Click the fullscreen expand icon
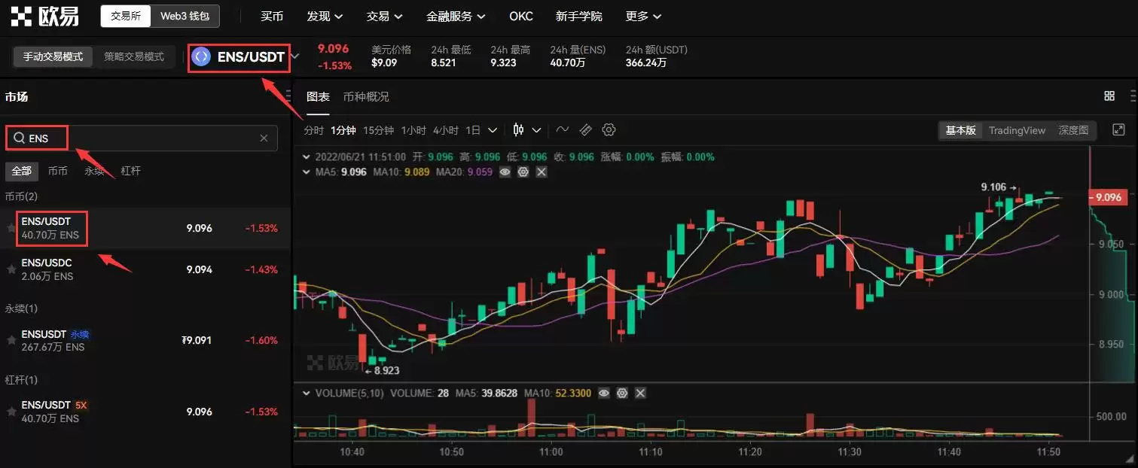Image resolution: width=1138 pixels, height=468 pixels. click(x=1118, y=129)
